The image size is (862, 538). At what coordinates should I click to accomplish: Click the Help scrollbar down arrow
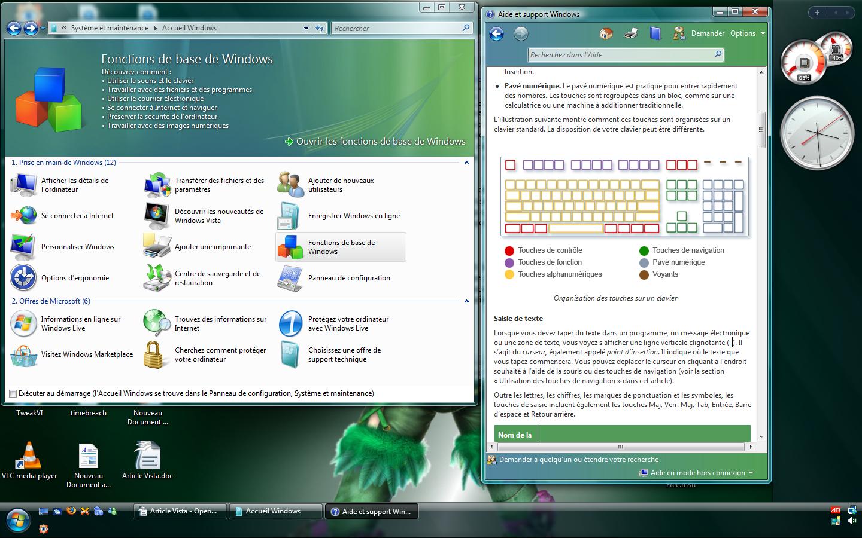761,436
